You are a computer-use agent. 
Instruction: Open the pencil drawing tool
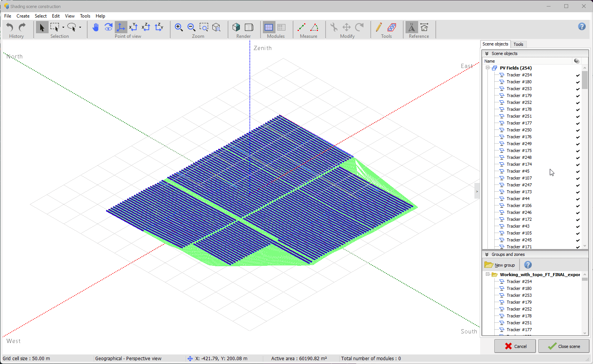pyautogui.click(x=379, y=27)
